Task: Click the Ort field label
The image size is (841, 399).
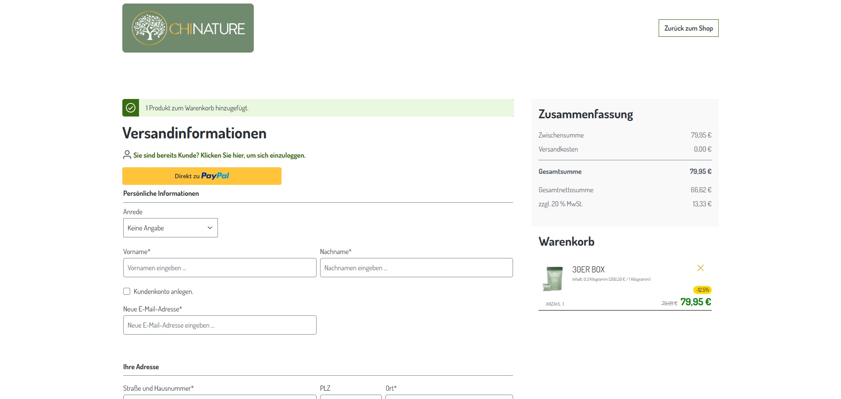Action: 391,388
